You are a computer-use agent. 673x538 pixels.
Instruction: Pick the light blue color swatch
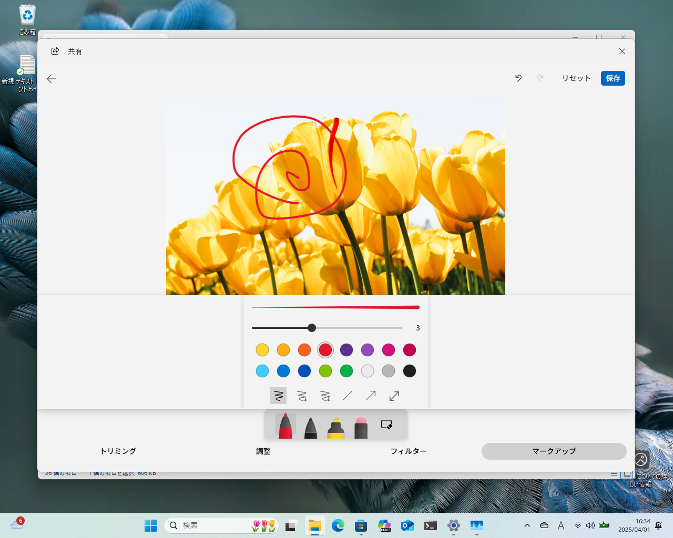click(262, 371)
